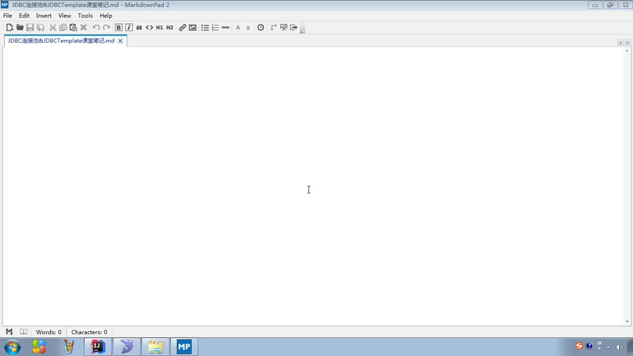This screenshot has height=356, width=633.
Task: Open the pencil cup taskbar app
Action: coord(69,347)
